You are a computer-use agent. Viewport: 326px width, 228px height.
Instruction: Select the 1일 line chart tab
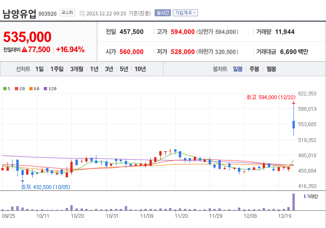(x=39, y=69)
